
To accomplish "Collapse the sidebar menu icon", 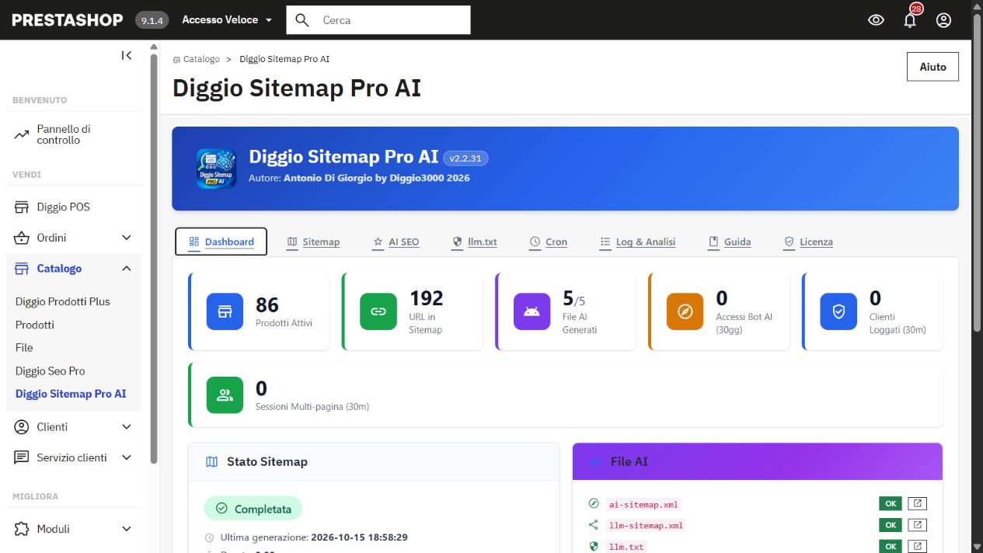I will pos(127,55).
